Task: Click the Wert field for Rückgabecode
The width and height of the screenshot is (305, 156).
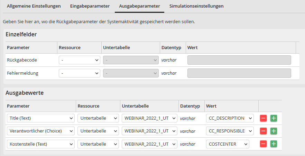Action: tap(239, 60)
